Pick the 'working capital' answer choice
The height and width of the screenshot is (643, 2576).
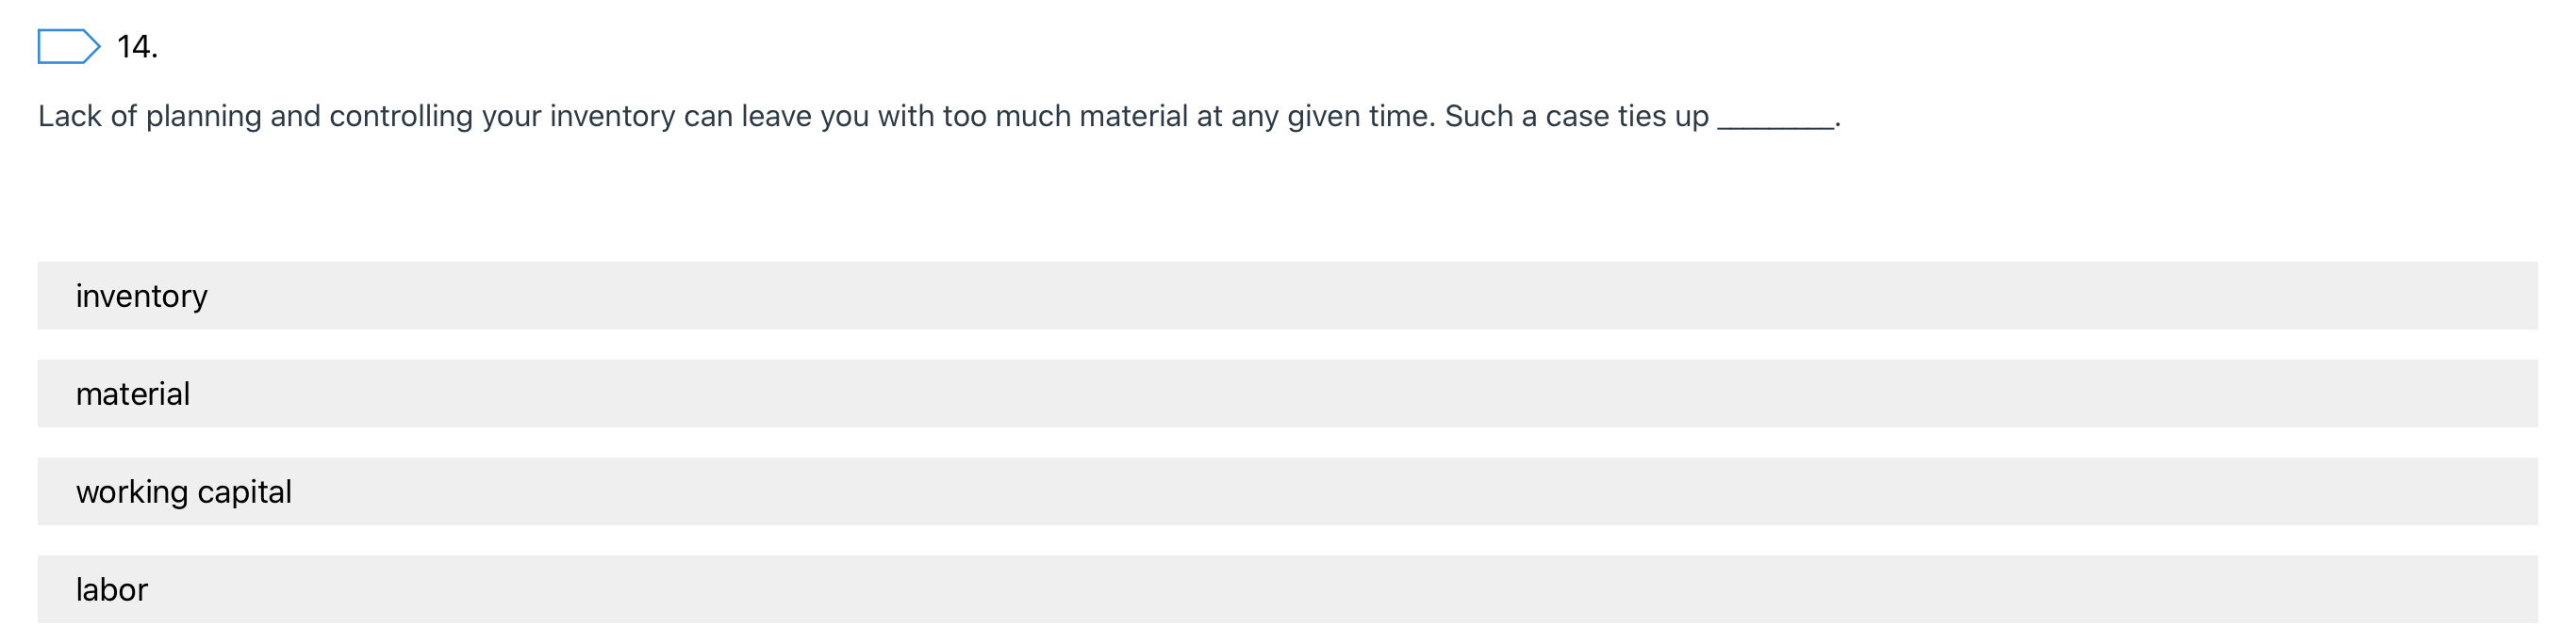point(1287,491)
